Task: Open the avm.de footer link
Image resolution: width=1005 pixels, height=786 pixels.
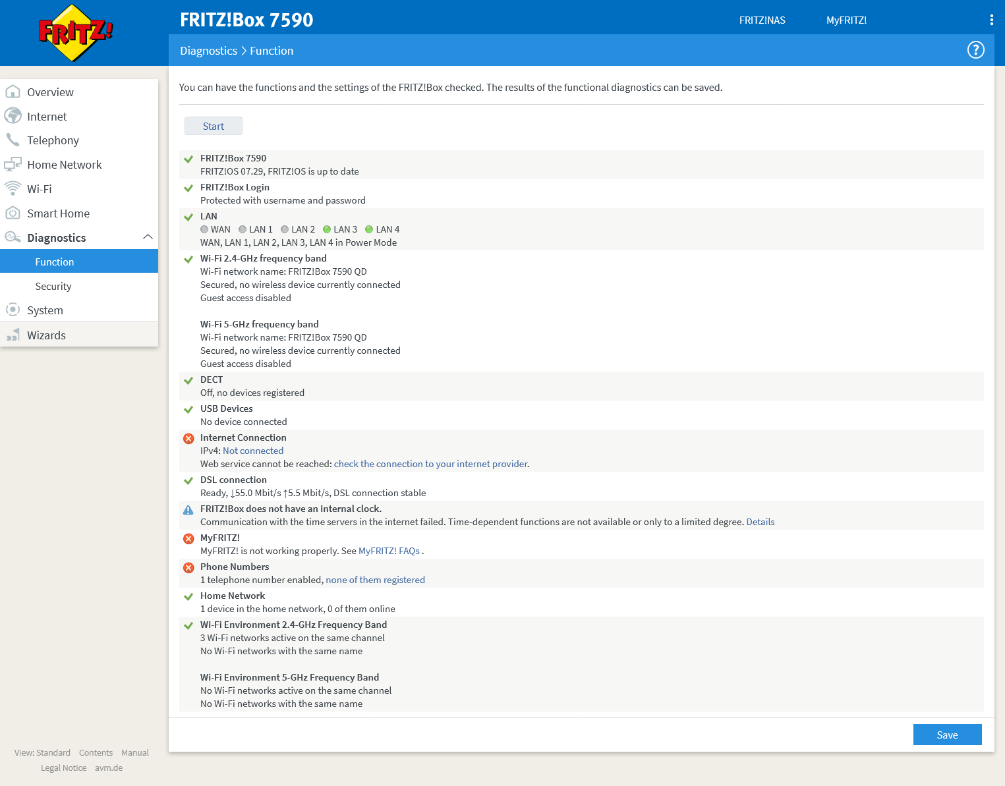Action: tap(109, 768)
